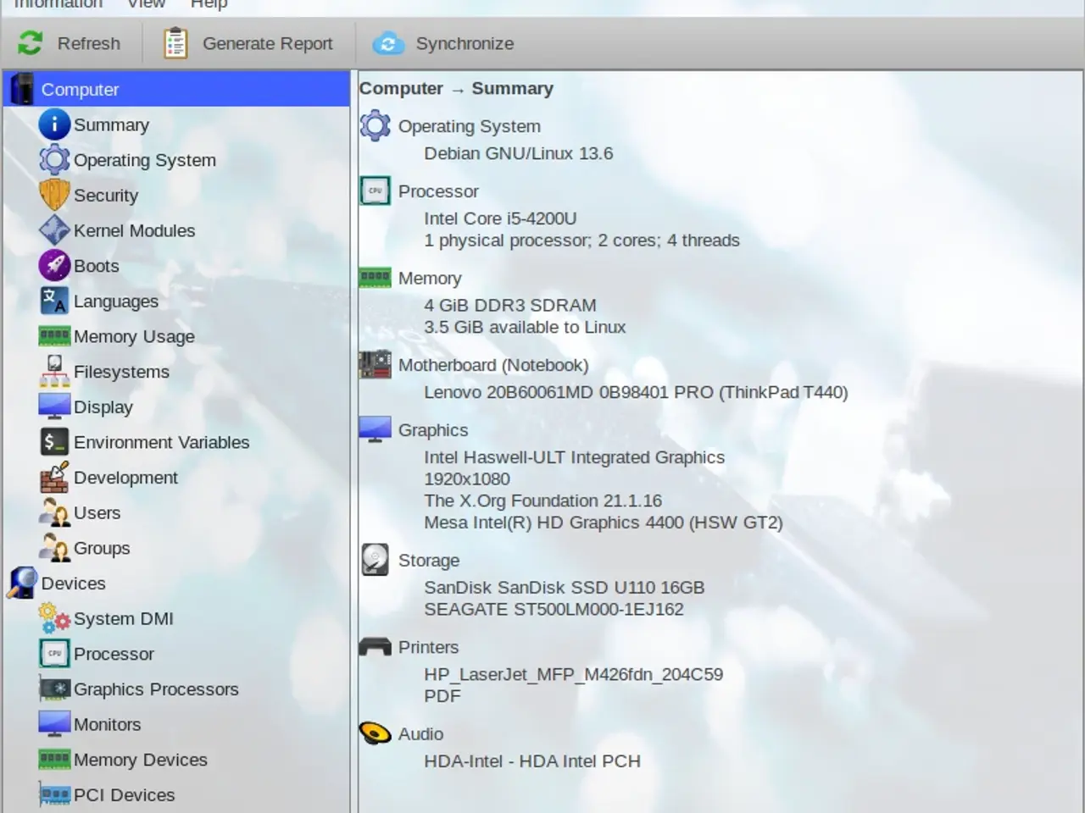Open the View menu
1085x813 pixels.
tap(146, 4)
